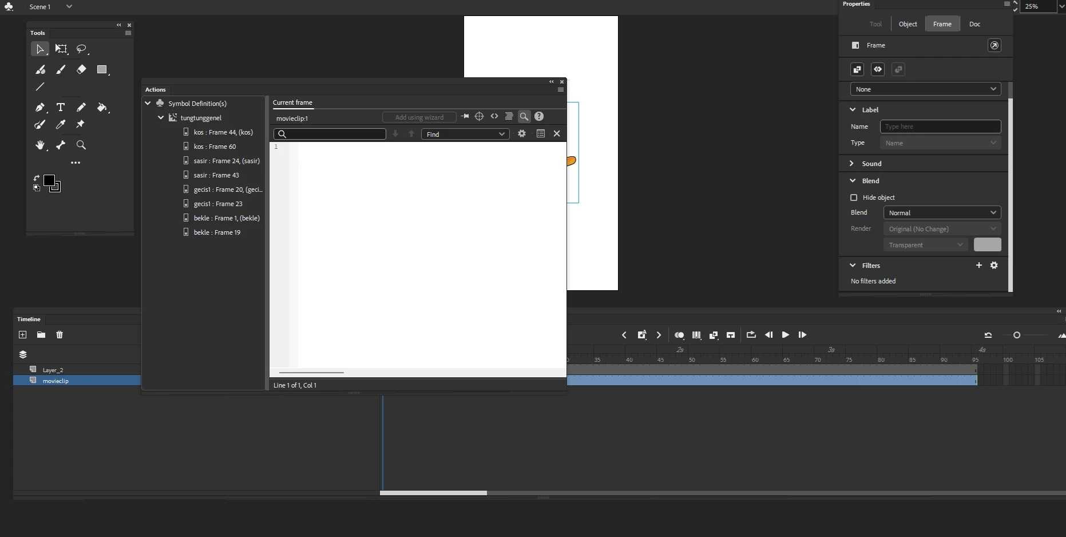Switch to the Doc properties tab
1066x537 pixels.
(974, 24)
